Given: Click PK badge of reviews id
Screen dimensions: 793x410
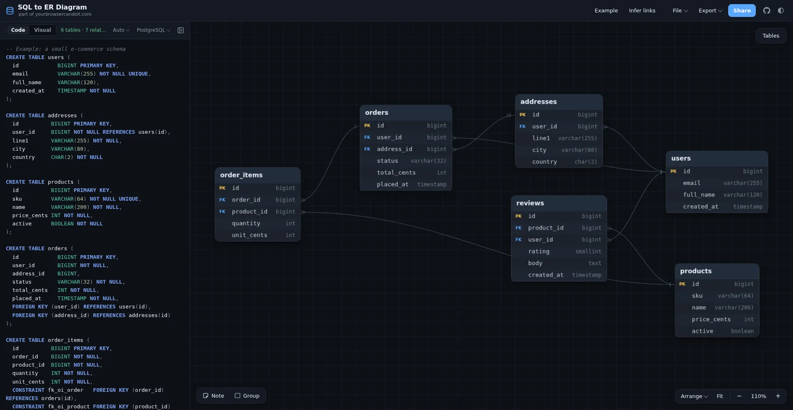Looking at the screenshot, I should click(518, 216).
